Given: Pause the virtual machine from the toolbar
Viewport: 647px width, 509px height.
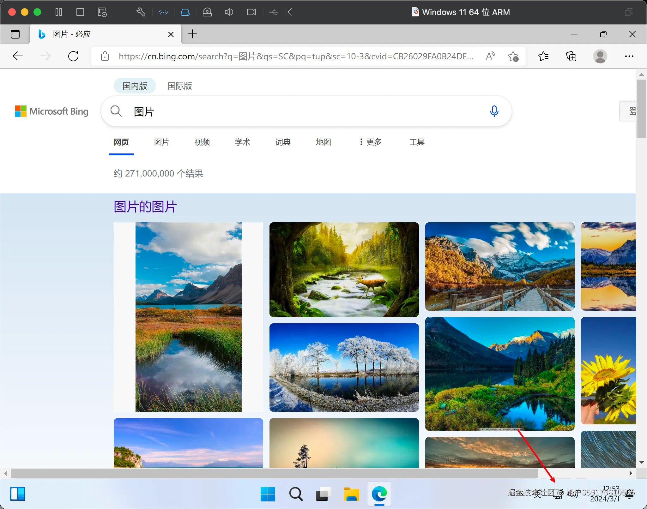Looking at the screenshot, I should [x=59, y=12].
